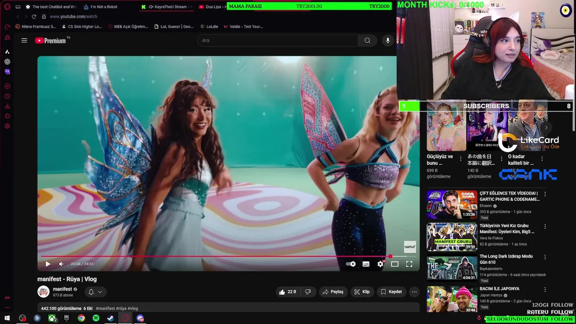Viewport: 576px width, 324px height.
Task: Go forward in browser history
Action: coord(25,17)
